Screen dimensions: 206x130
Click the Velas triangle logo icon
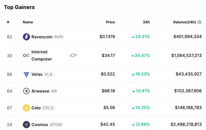point(26,74)
